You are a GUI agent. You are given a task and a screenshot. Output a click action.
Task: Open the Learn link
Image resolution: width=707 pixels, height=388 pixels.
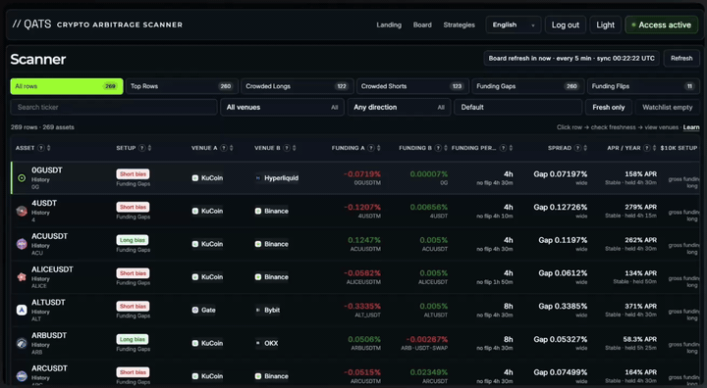coord(691,127)
